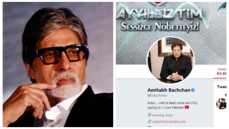Click the bio text starting with Actor
This screenshot has height=129, width=229.
click(x=172, y=105)
